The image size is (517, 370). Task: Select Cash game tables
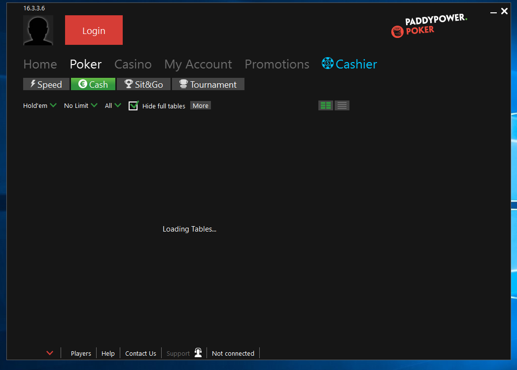pyautogui.click(x=93, y=84)
